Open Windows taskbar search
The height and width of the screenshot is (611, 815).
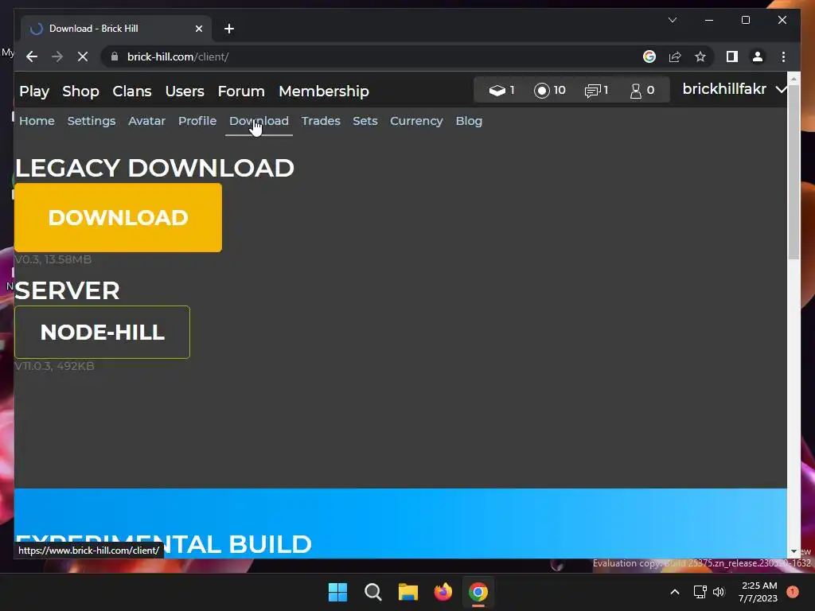372,592
